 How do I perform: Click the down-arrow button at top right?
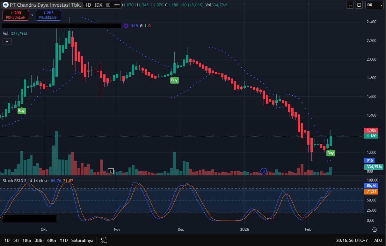pyautogui.click(x=350, y=5)
